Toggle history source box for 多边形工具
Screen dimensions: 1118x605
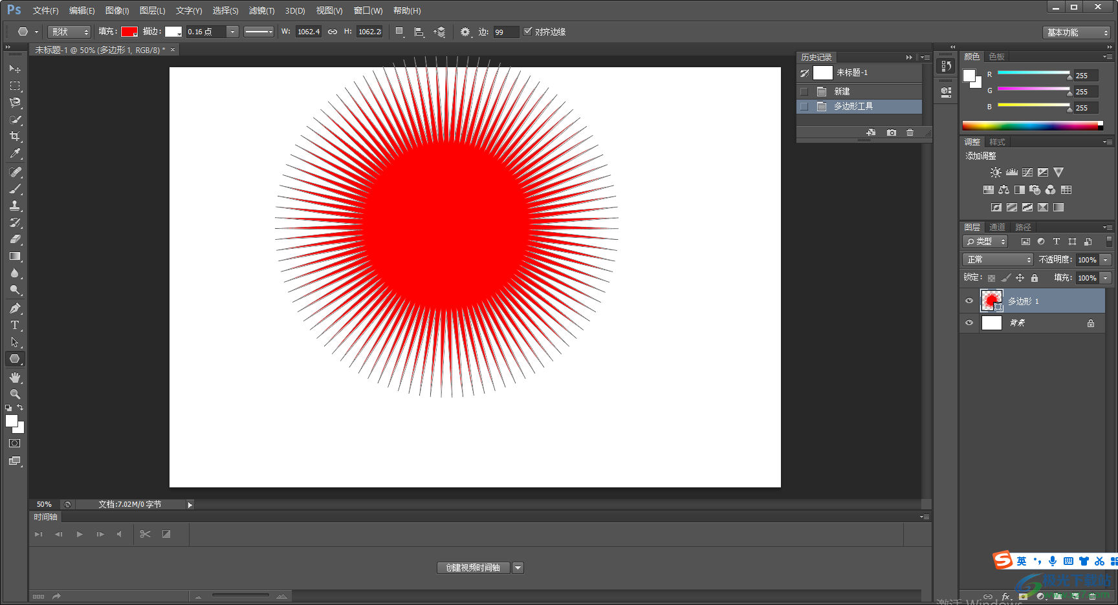(x=804, y=106)
